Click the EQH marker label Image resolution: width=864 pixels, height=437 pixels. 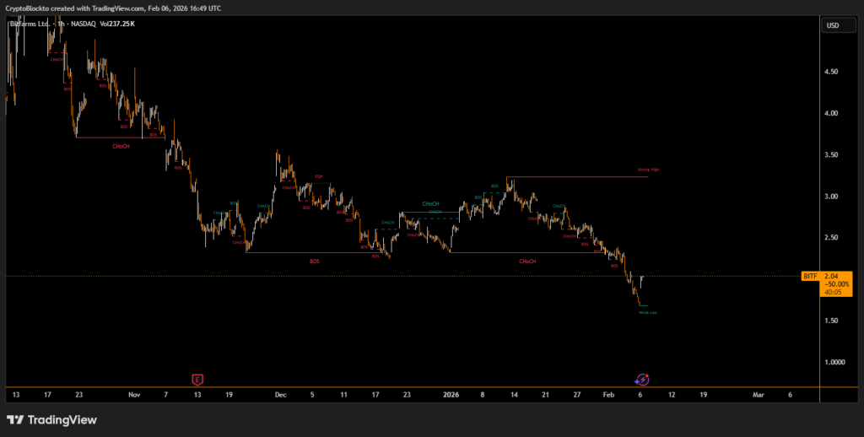[x=319, y=176]
